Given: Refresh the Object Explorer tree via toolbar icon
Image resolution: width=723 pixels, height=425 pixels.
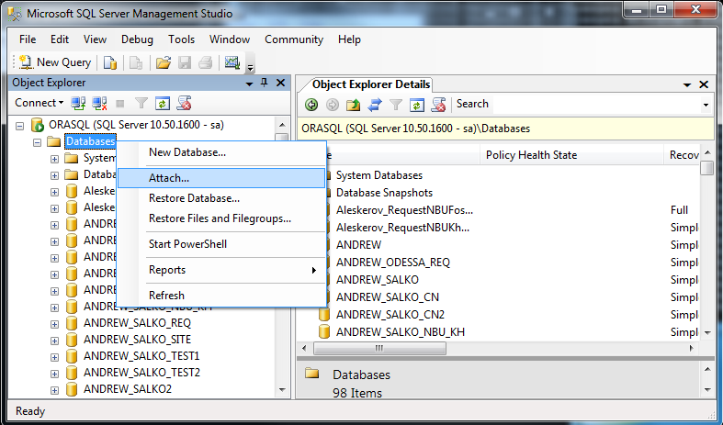Looking at the screenshot, I should coord(163,103).
